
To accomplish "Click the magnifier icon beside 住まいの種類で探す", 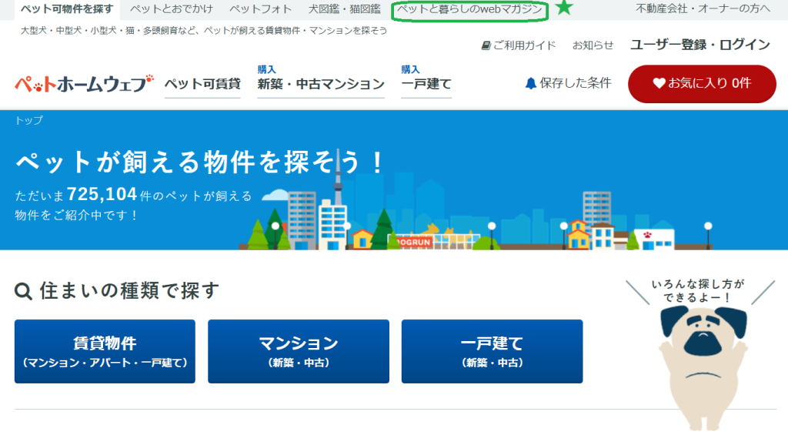I will pyautogui.click(x=23, y=291).
